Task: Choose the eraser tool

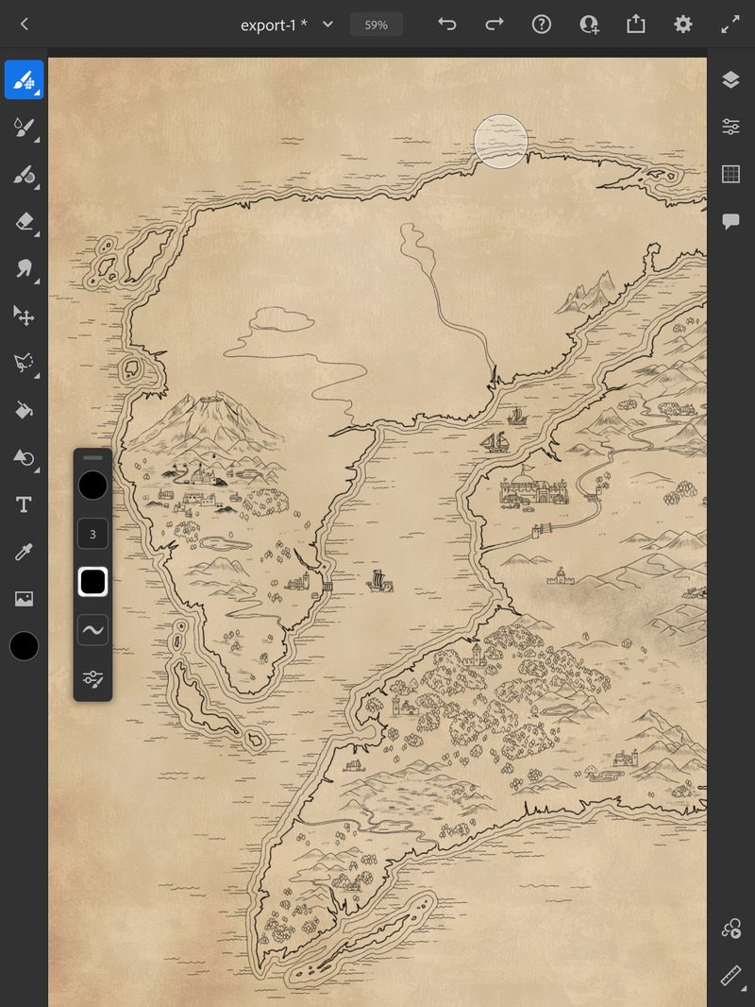Action: click(24, 222)
